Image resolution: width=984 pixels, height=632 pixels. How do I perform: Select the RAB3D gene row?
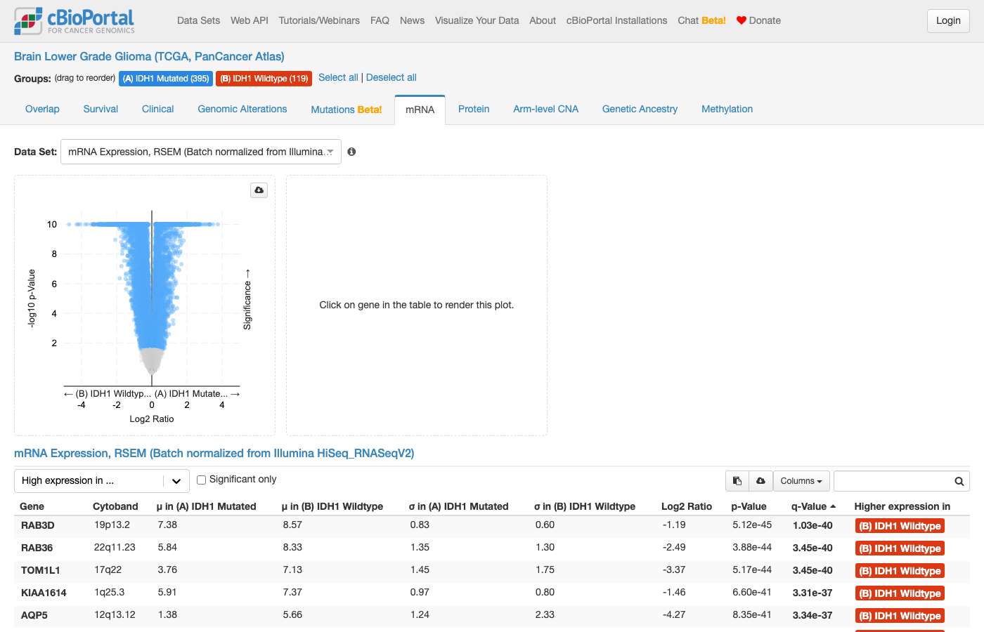click(492, 525)
